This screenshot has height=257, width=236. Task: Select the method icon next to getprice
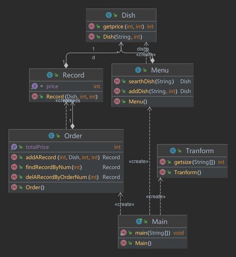[x=92, y=26]
